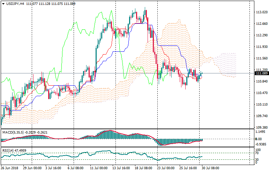
Task: Click the 110.470 price axis label
Action: (261, 93)
